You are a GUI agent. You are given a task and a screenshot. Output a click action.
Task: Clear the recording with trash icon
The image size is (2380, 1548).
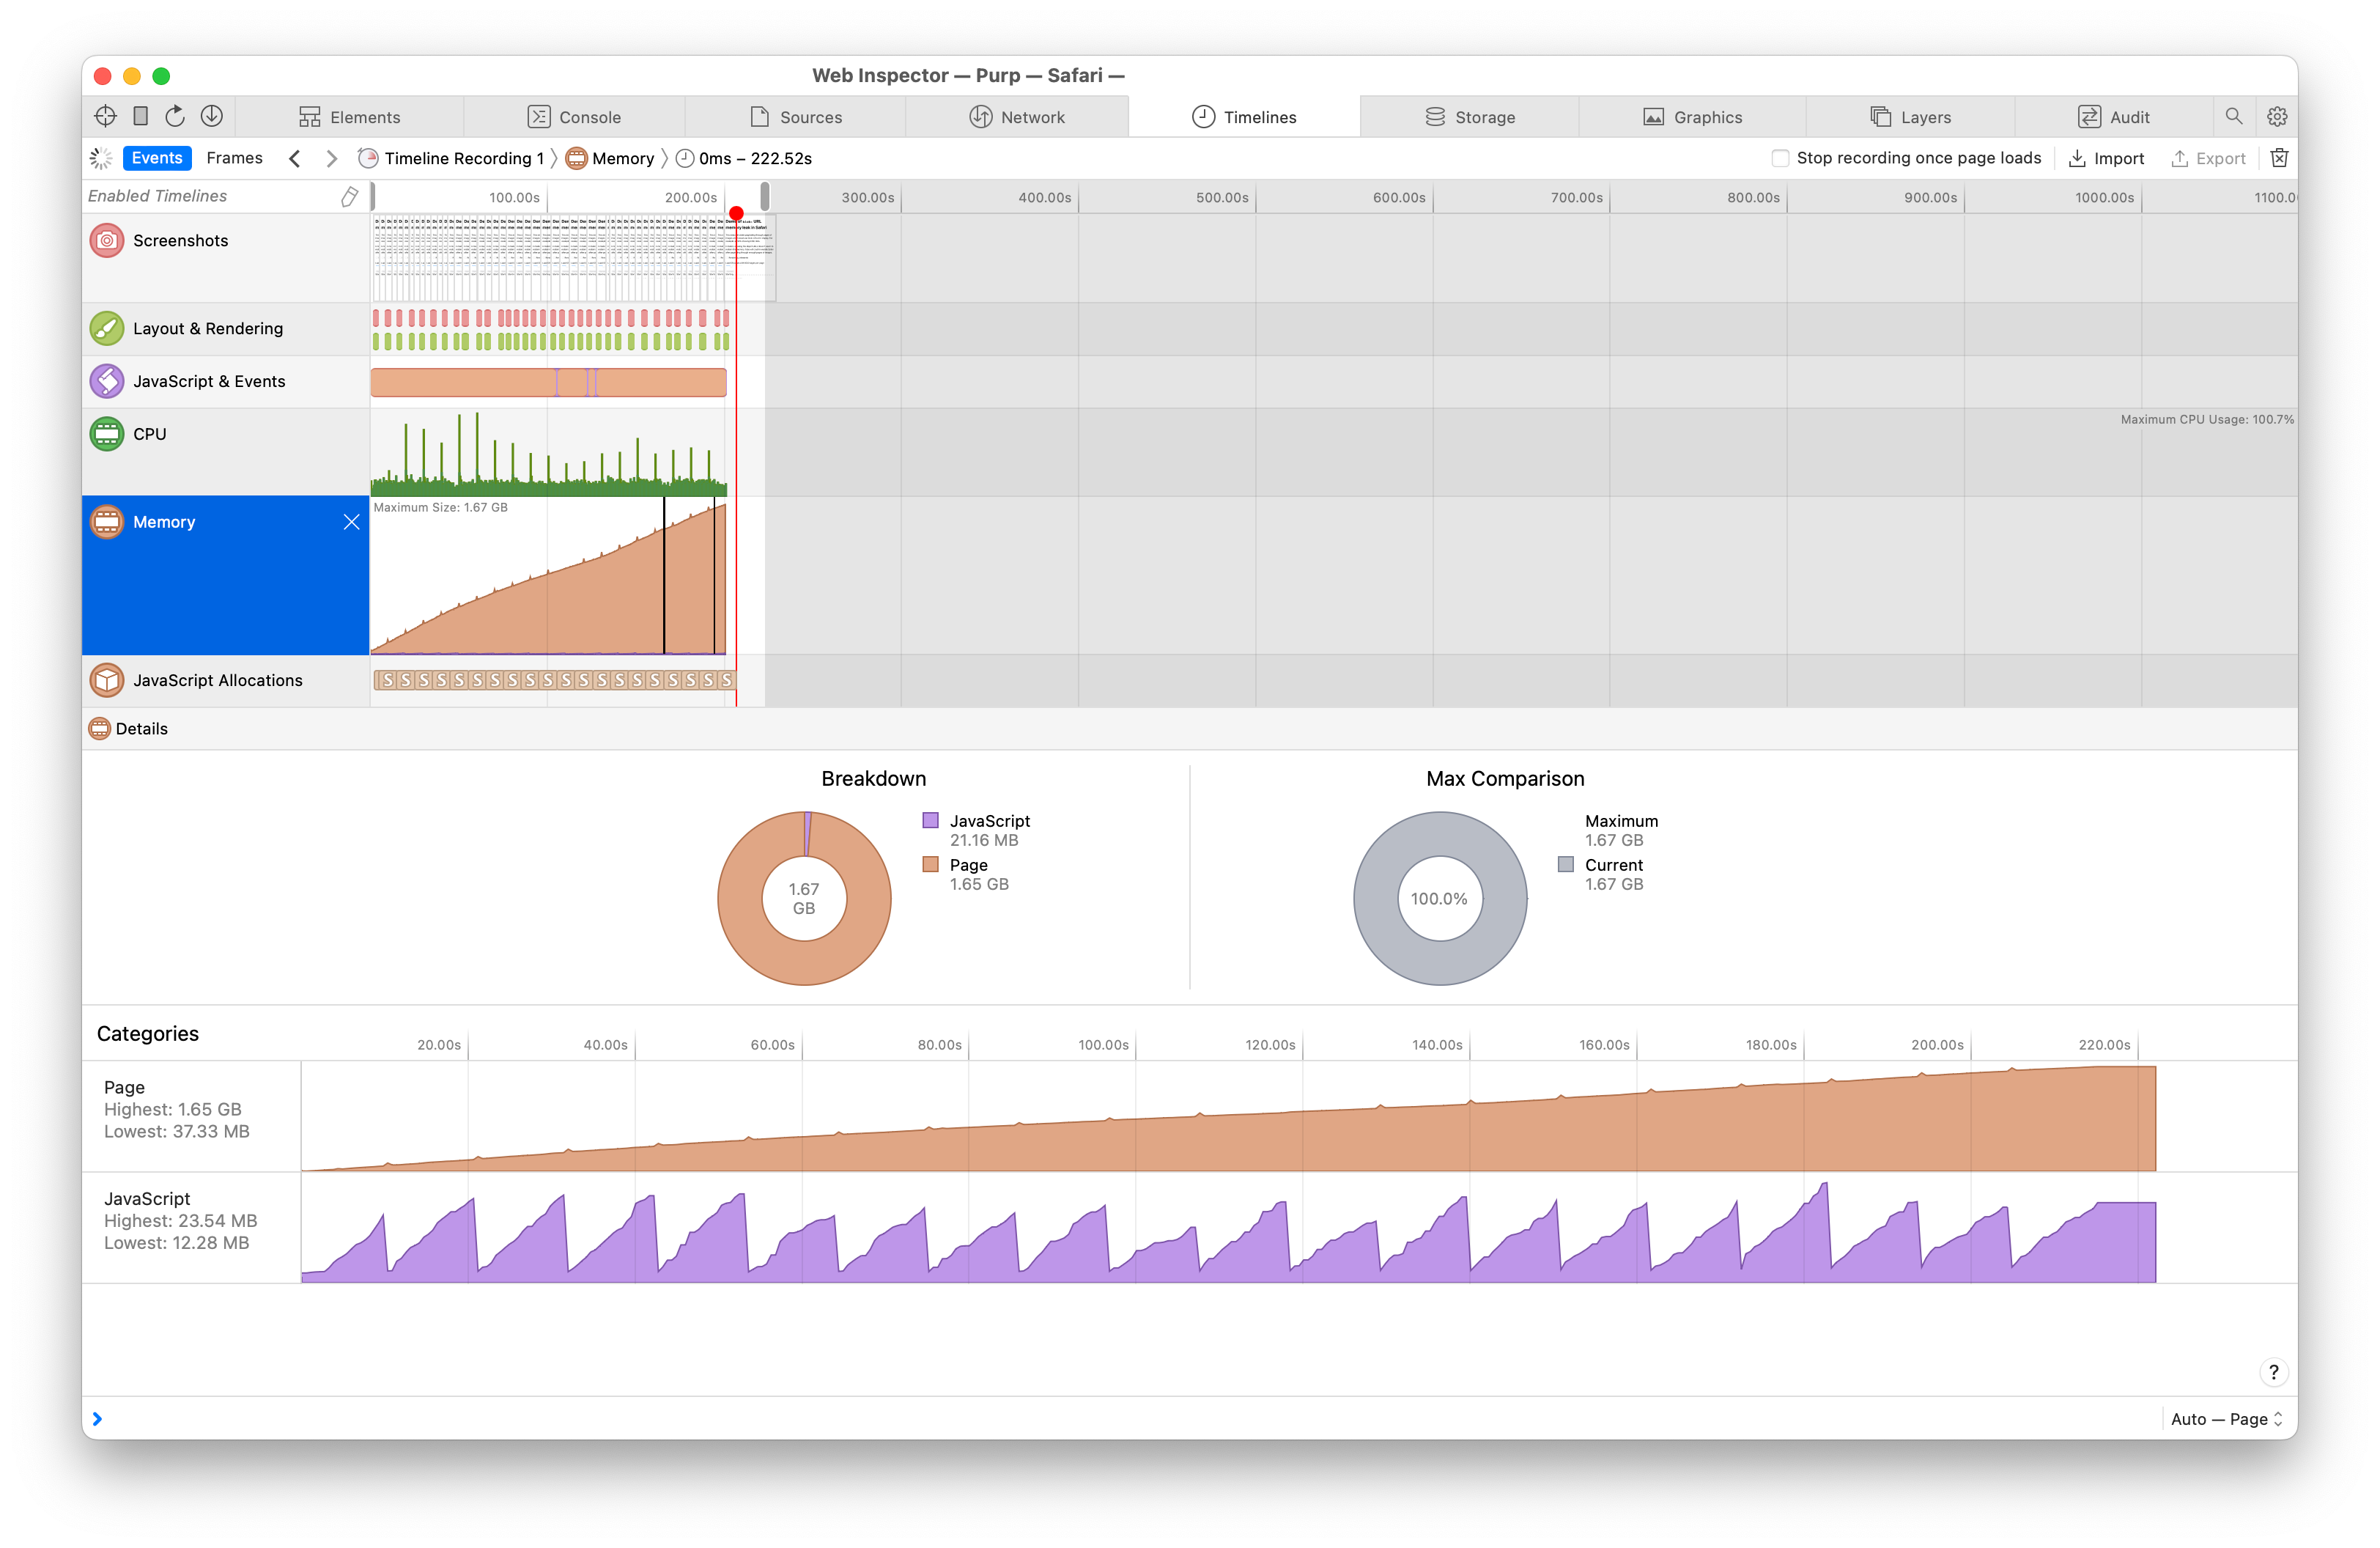pyautogui.click(x=2279, y=158)
